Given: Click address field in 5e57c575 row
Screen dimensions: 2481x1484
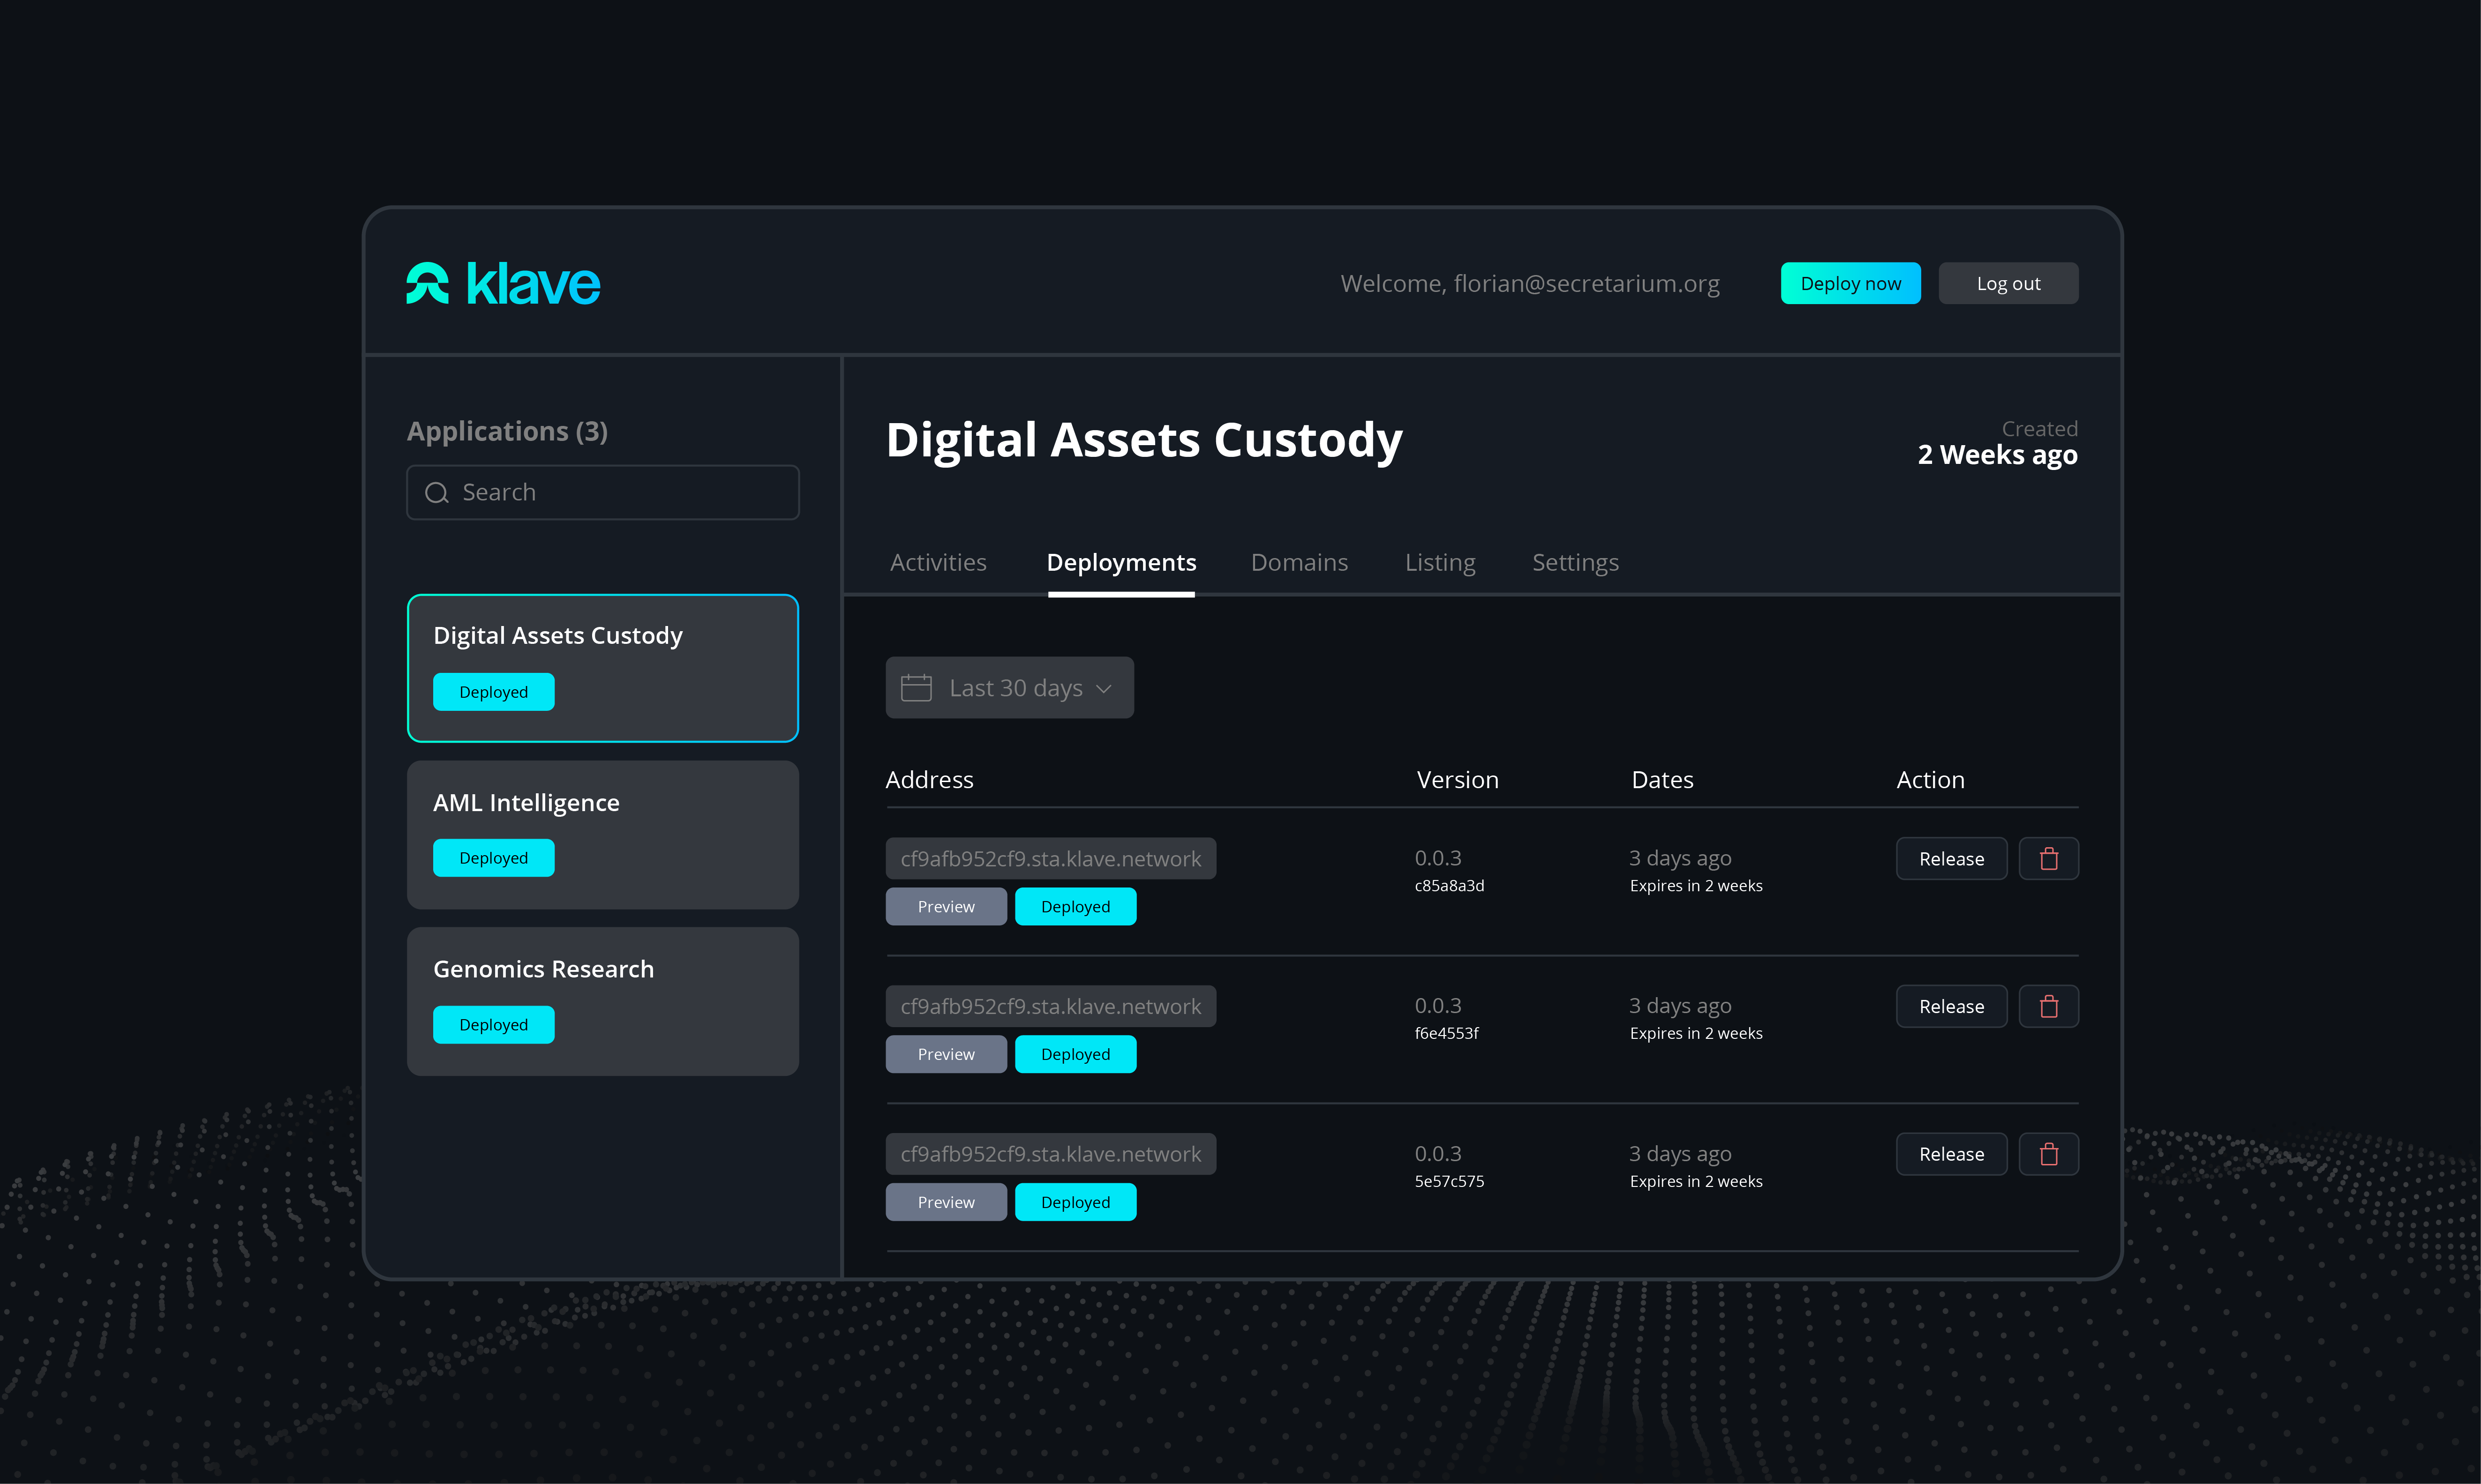Looking at the screenshot, I should pos(1051,1154).
